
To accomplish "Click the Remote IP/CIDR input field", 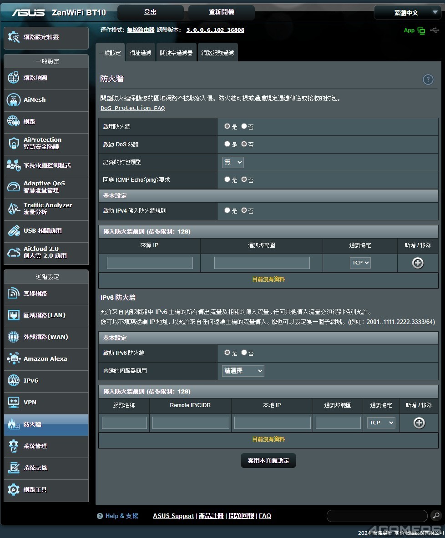I will (191, 423).
